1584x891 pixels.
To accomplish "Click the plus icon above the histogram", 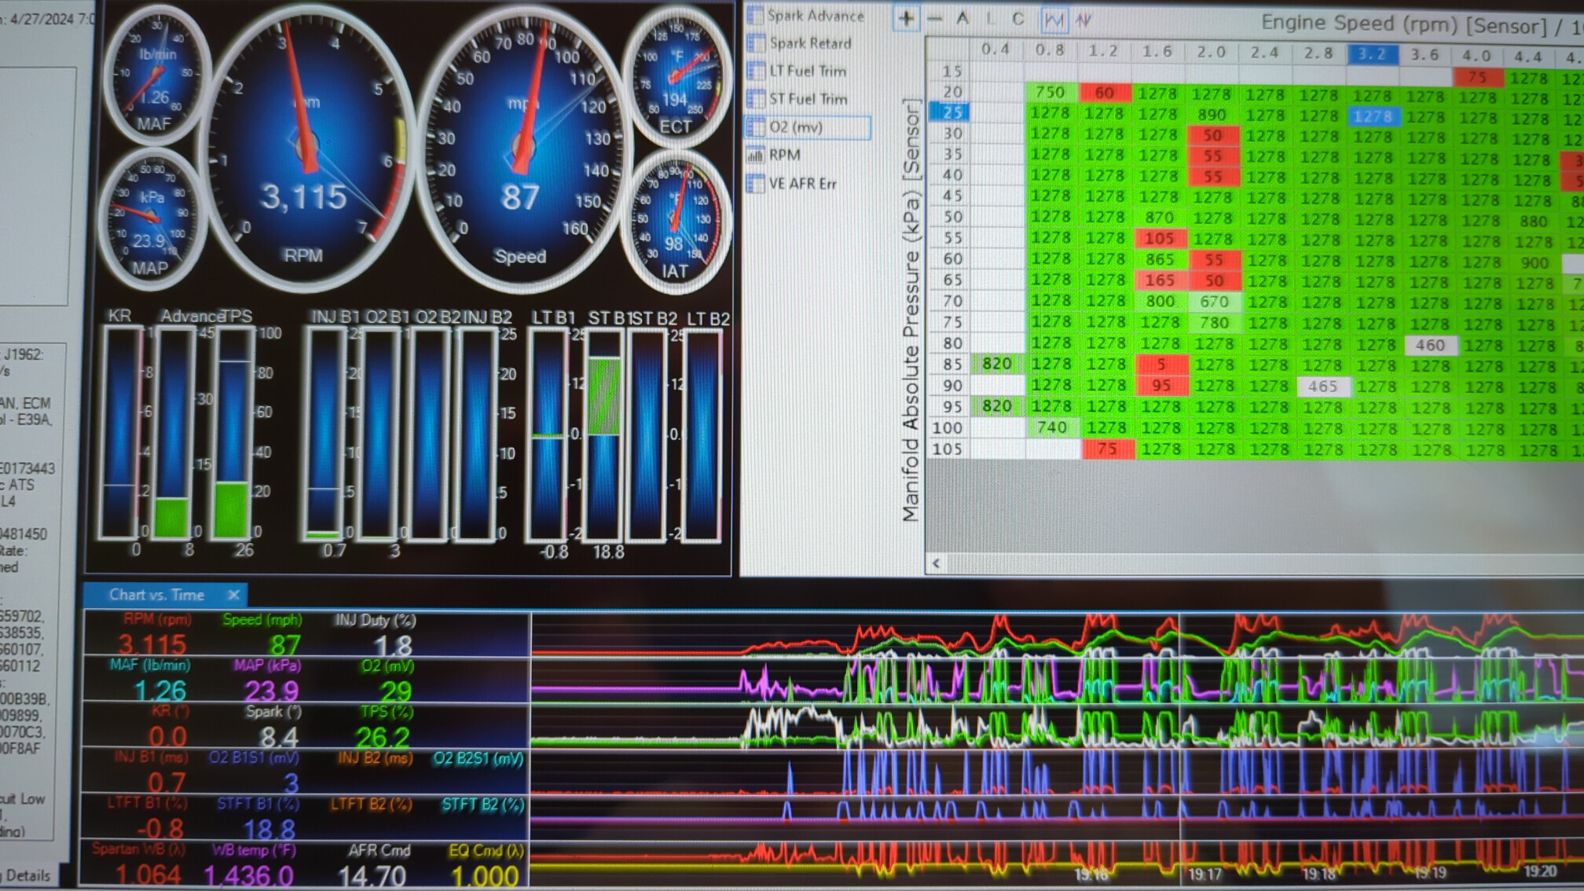I will point(906,19).
